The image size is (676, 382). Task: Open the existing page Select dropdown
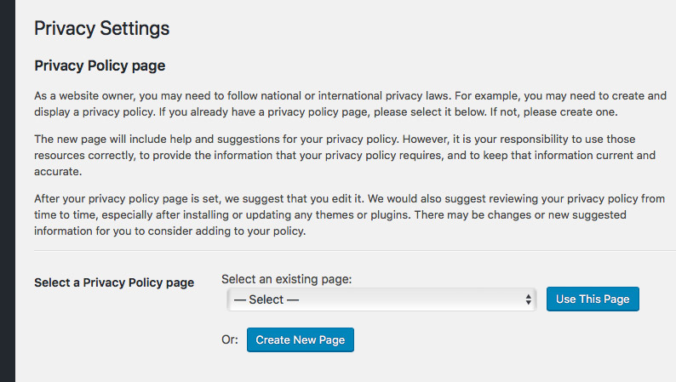(x=381, y=299)
